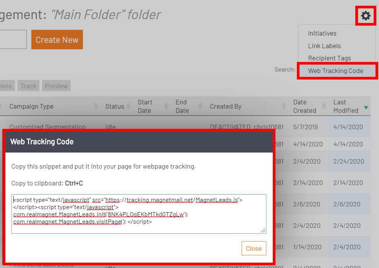379x268 pixels.
Task: Click the Create New button
Action: point(57,40)
